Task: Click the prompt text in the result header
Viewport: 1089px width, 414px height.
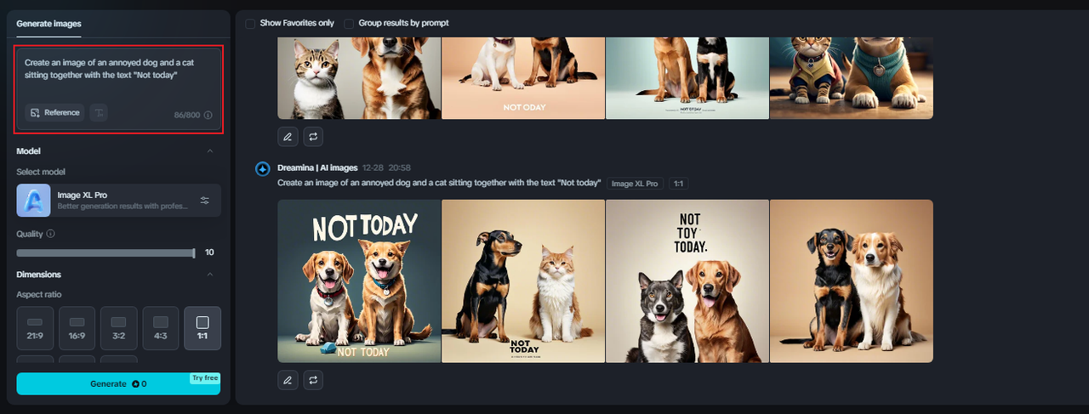Action: coord(439,184)
